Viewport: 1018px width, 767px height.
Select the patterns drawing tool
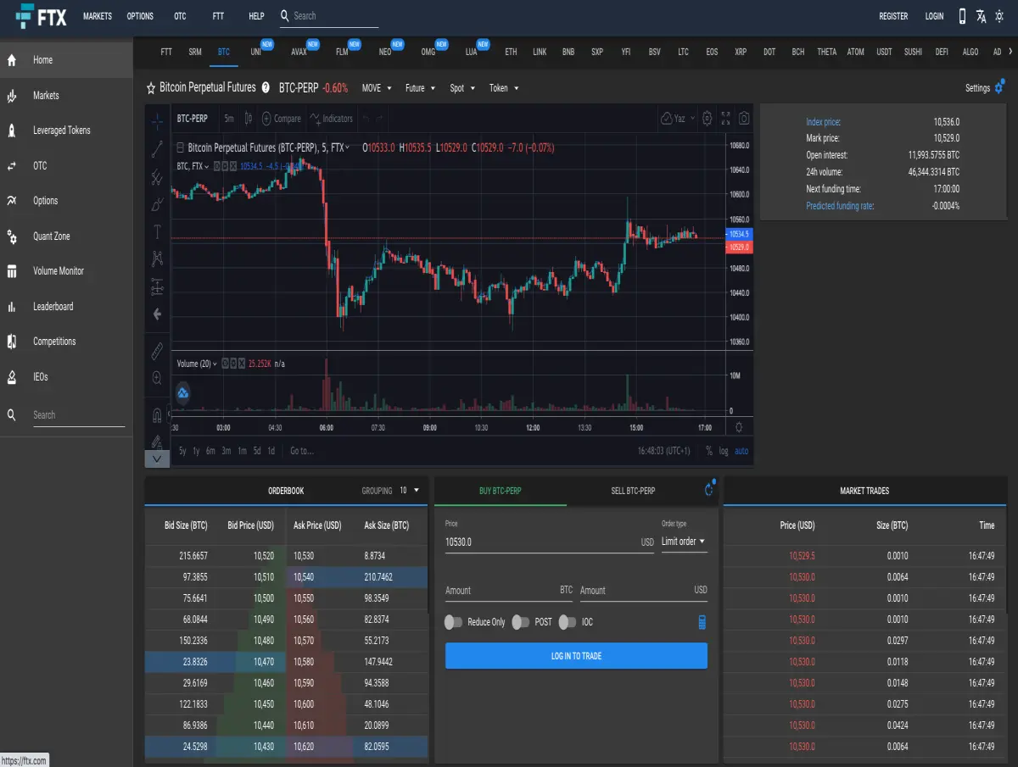(x=157, y=258)
